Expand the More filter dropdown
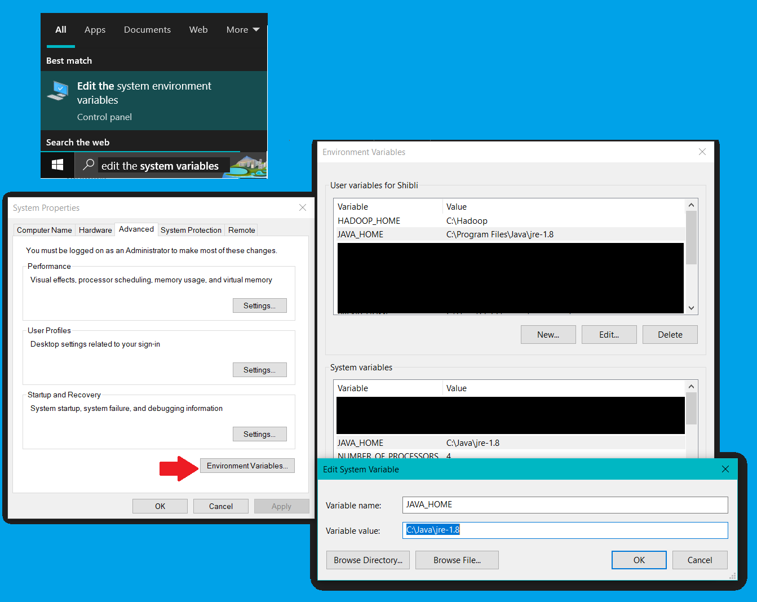Screen dimensions: 757x602 pyautogui.click(x=243, y=30)
